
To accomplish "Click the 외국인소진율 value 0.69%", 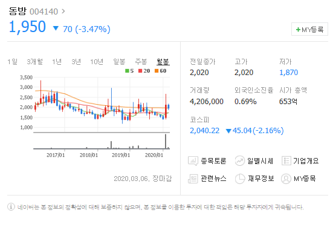I will [x=245, y=102].
